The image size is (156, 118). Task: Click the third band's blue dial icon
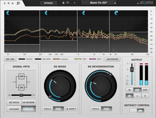84,13
